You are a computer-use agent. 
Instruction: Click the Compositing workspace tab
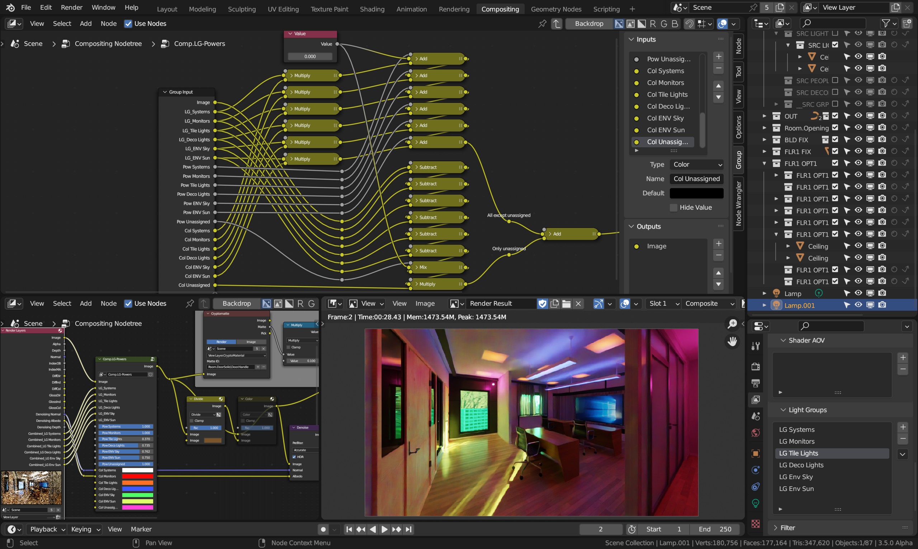(500, 9)
